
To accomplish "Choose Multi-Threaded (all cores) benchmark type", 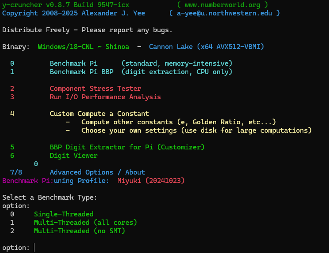I will (x=86, y=223).
